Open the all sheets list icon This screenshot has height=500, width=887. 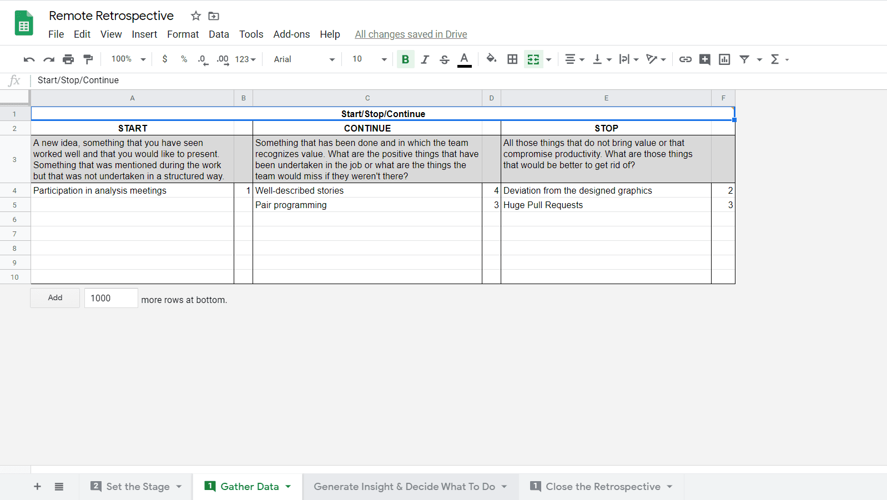[59, 487]
